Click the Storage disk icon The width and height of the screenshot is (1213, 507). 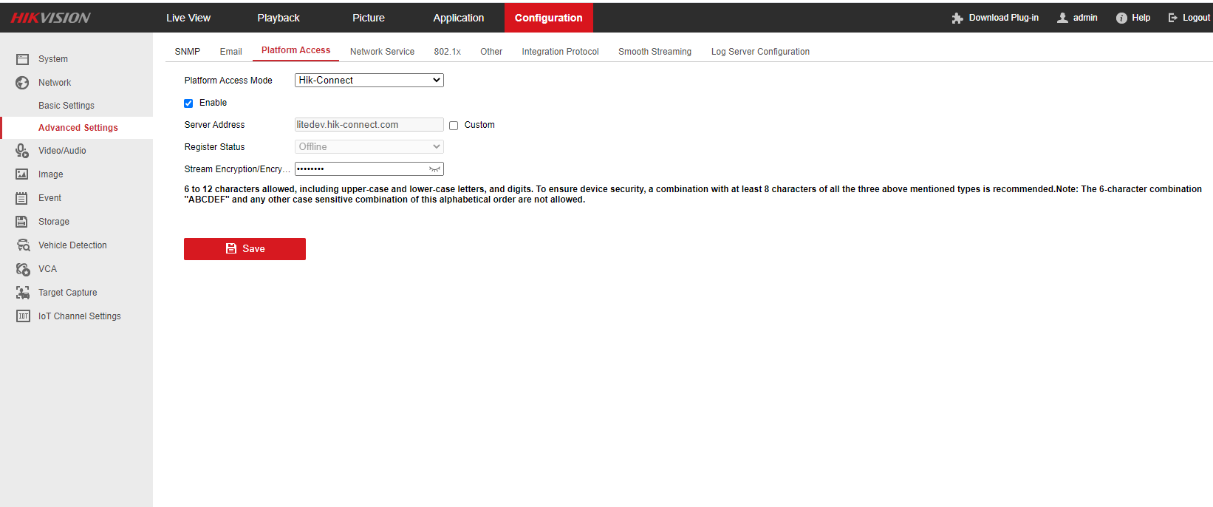click(22, 222)
